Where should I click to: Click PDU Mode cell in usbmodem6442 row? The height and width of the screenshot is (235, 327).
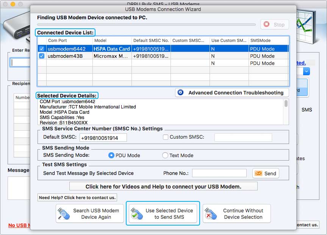tap(268, 49)
